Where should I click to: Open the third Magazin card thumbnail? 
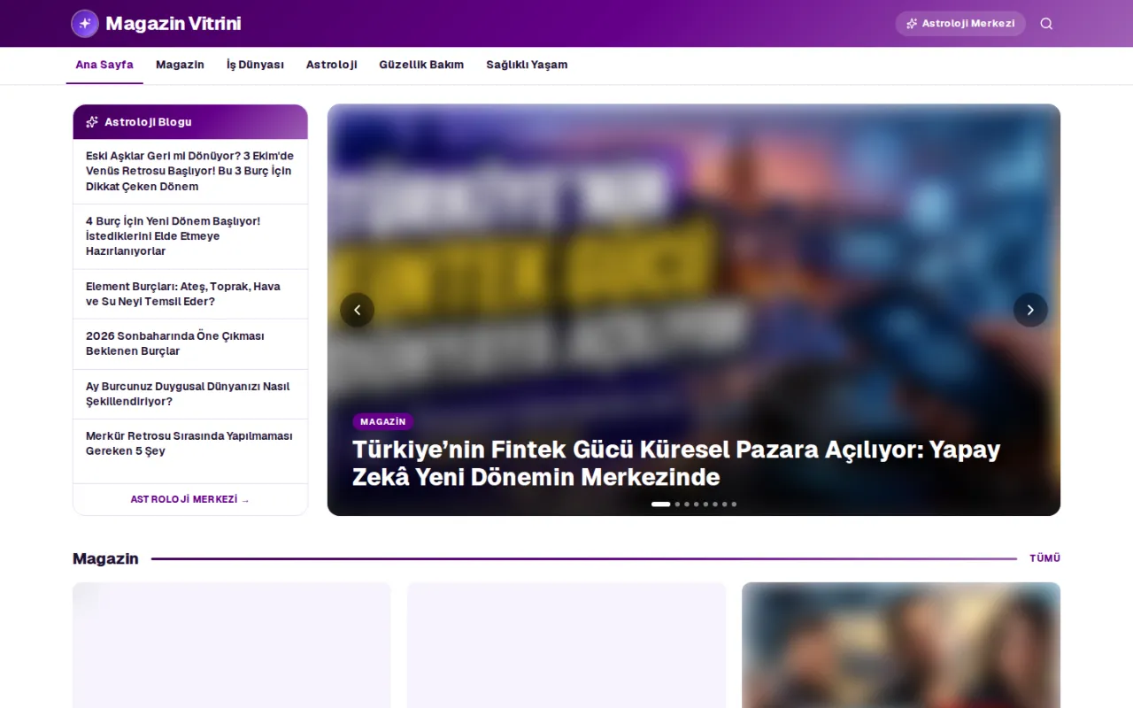[901, 645]
